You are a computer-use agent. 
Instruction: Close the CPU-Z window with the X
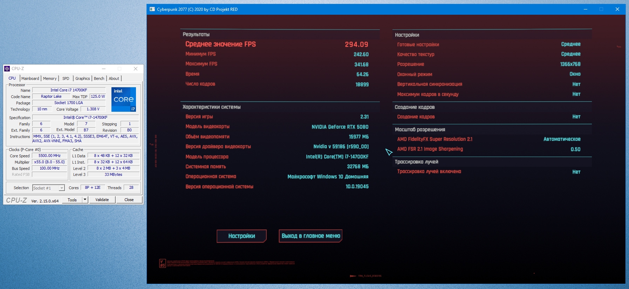click(x=136, y=69)
